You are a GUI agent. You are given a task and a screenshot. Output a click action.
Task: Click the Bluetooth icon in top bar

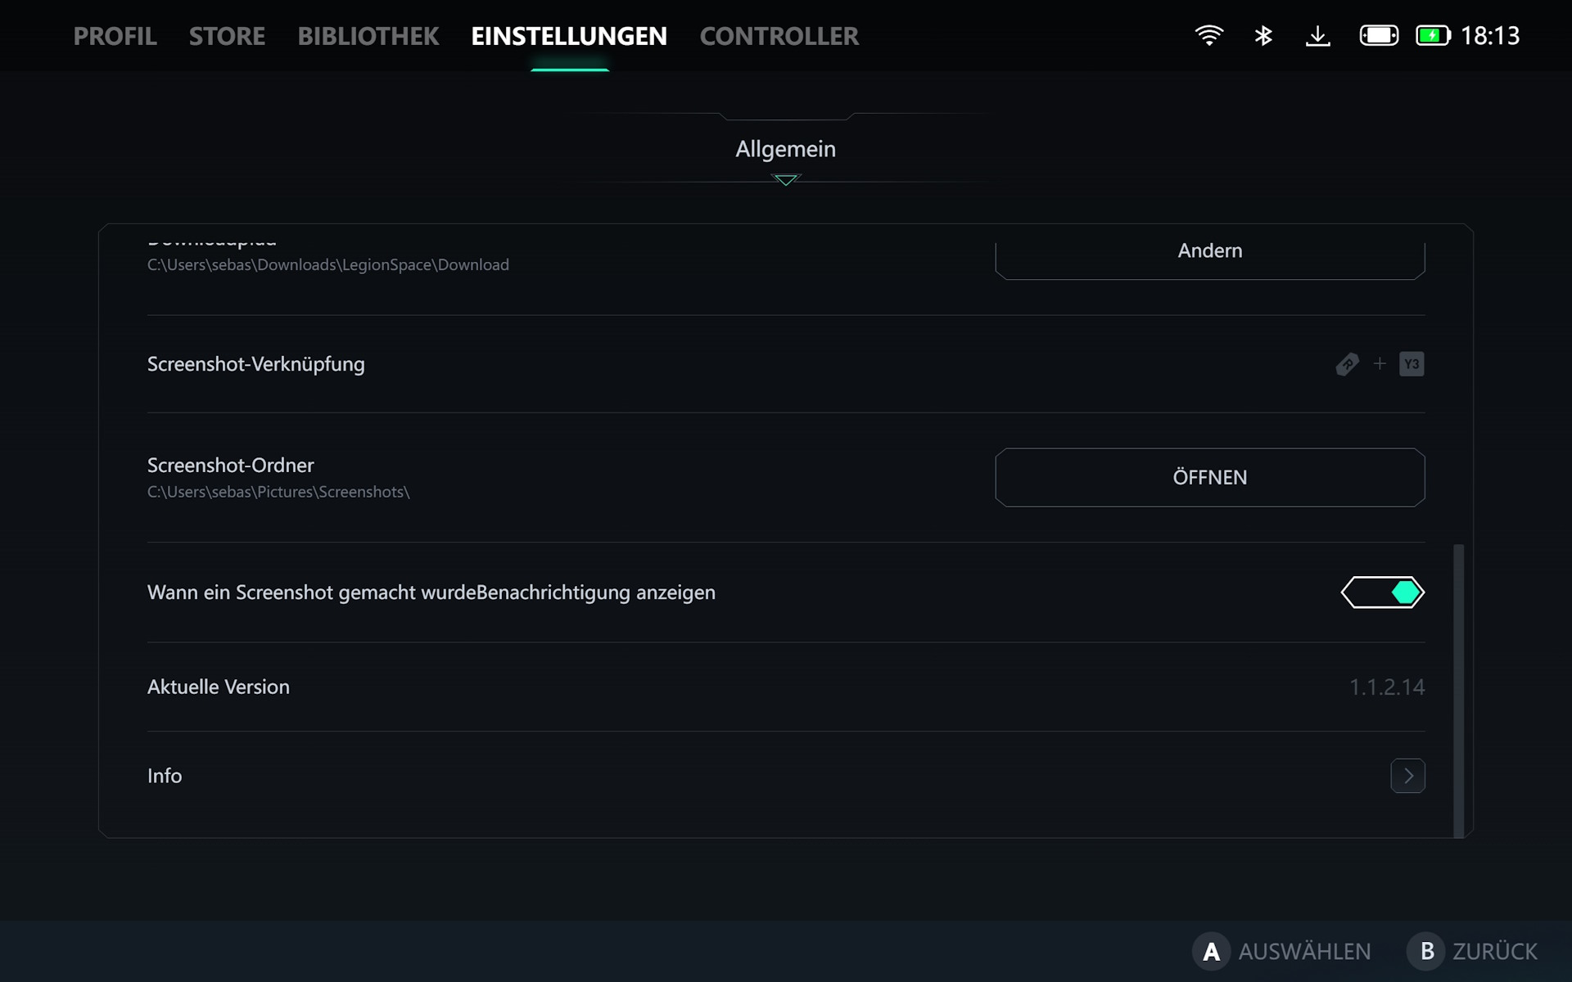pos(1263,35)
